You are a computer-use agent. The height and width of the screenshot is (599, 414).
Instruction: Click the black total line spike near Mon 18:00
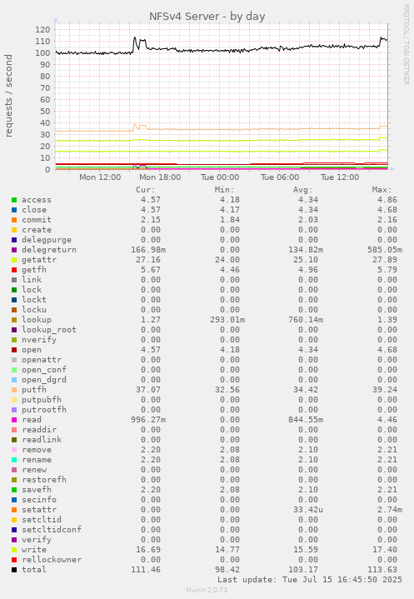[134, 38]
